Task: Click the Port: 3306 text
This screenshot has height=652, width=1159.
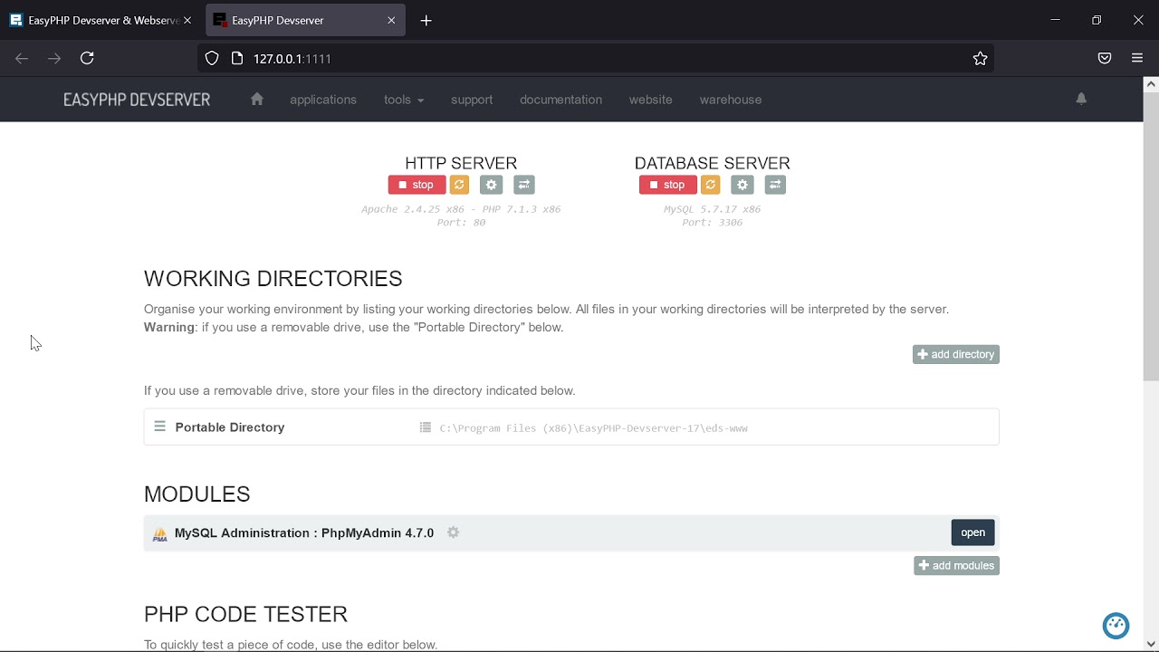Action: [713, 224]
